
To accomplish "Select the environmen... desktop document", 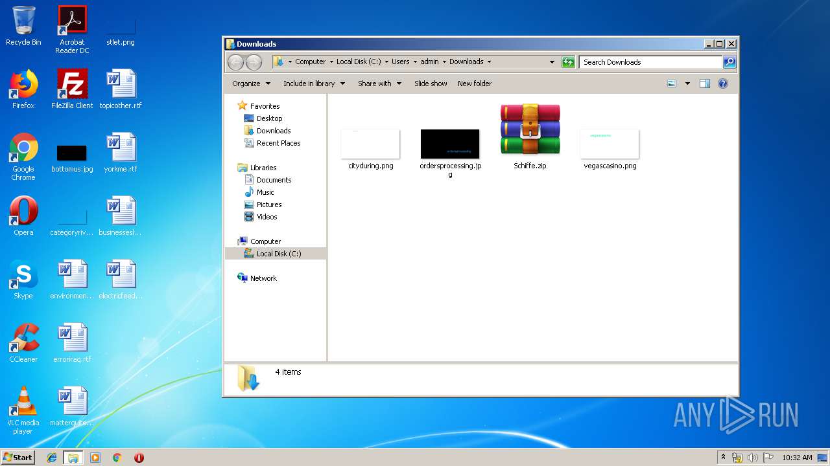I will (72, 280).
